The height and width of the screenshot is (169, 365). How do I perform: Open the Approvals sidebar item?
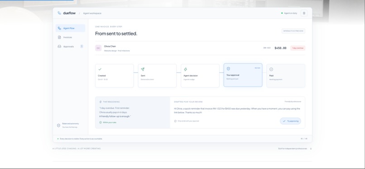[70, 47]
